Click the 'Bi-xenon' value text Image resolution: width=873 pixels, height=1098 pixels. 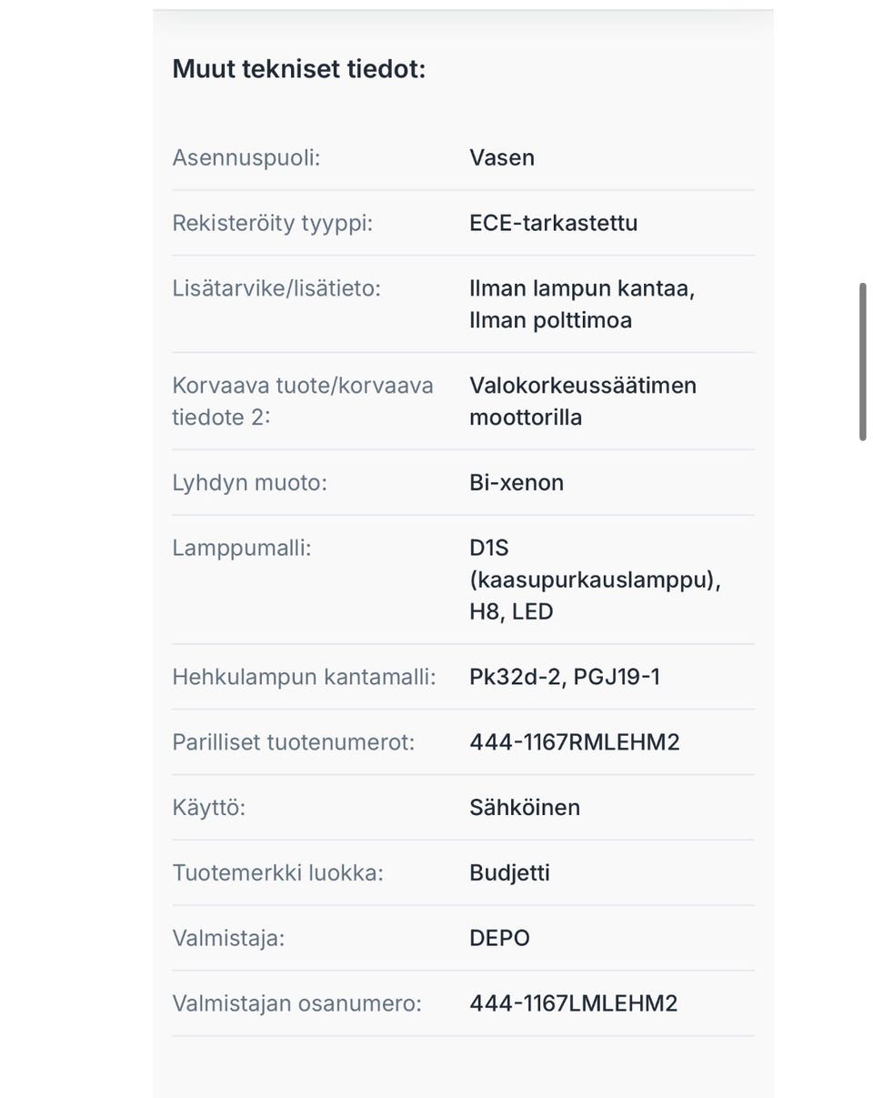[517, 482]
